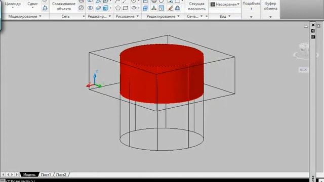Click the scale/stretch square icon
This screenshot has height=182, width=324.
point(161,8)
